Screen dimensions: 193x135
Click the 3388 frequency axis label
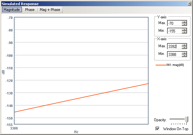click(14, 128)
